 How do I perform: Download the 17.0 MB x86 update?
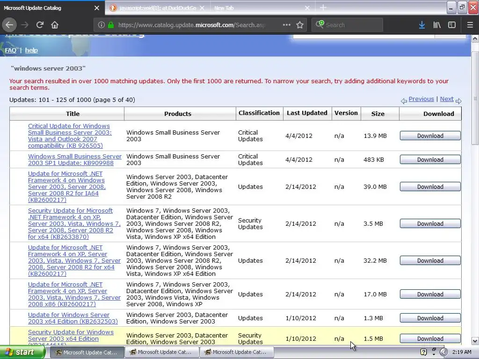[x=430, y=294]
